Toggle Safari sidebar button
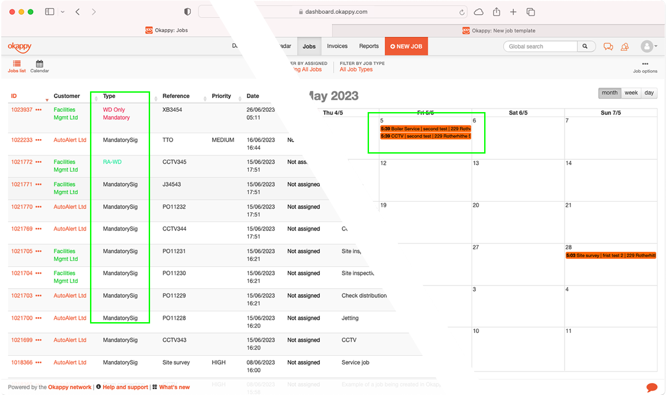666x395 pixels. pos(49,12)
